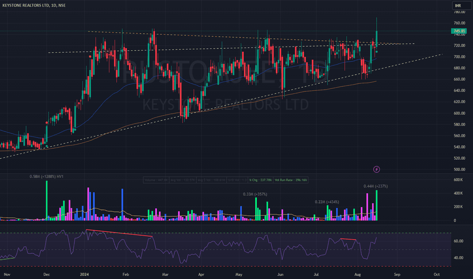The width and height of the screenshot is (473, 279).
Task: Click the 600K volume axis label
Action: tap(458, 180)
